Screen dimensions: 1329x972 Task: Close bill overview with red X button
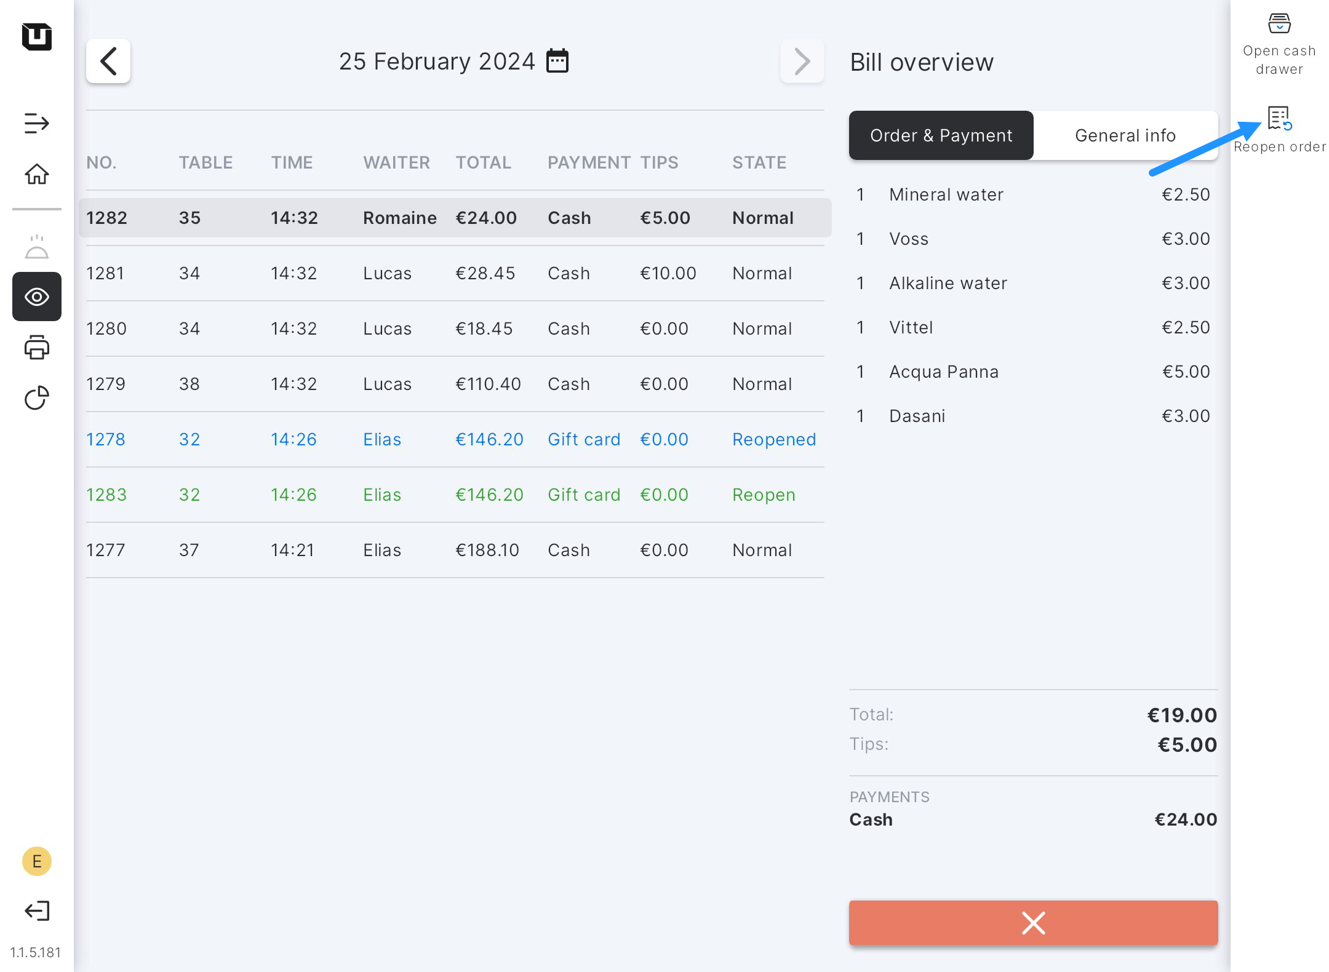1033,923
